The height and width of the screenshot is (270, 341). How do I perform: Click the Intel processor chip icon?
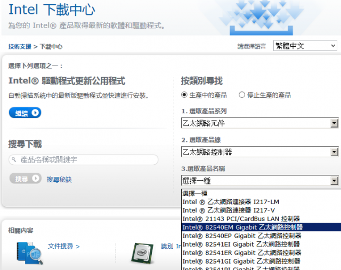click(x=142, y=253)
